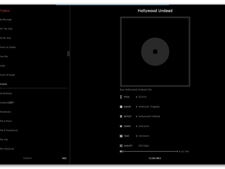The height and width of the screenshot is (169, 225).
Task: Click the person Artist icon
Action: (x=121, y=116)
